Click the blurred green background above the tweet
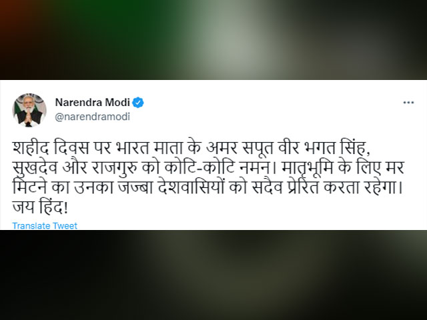The height and width of the screenshot is (320, 427). click(213, 40)
